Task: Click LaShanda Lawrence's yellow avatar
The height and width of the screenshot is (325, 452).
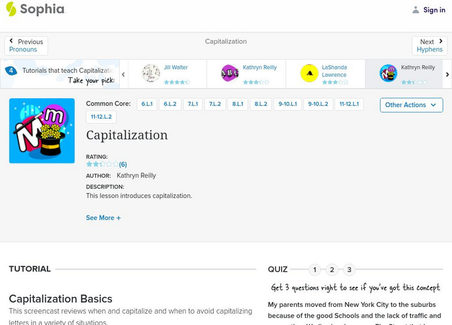Action: 309,73
